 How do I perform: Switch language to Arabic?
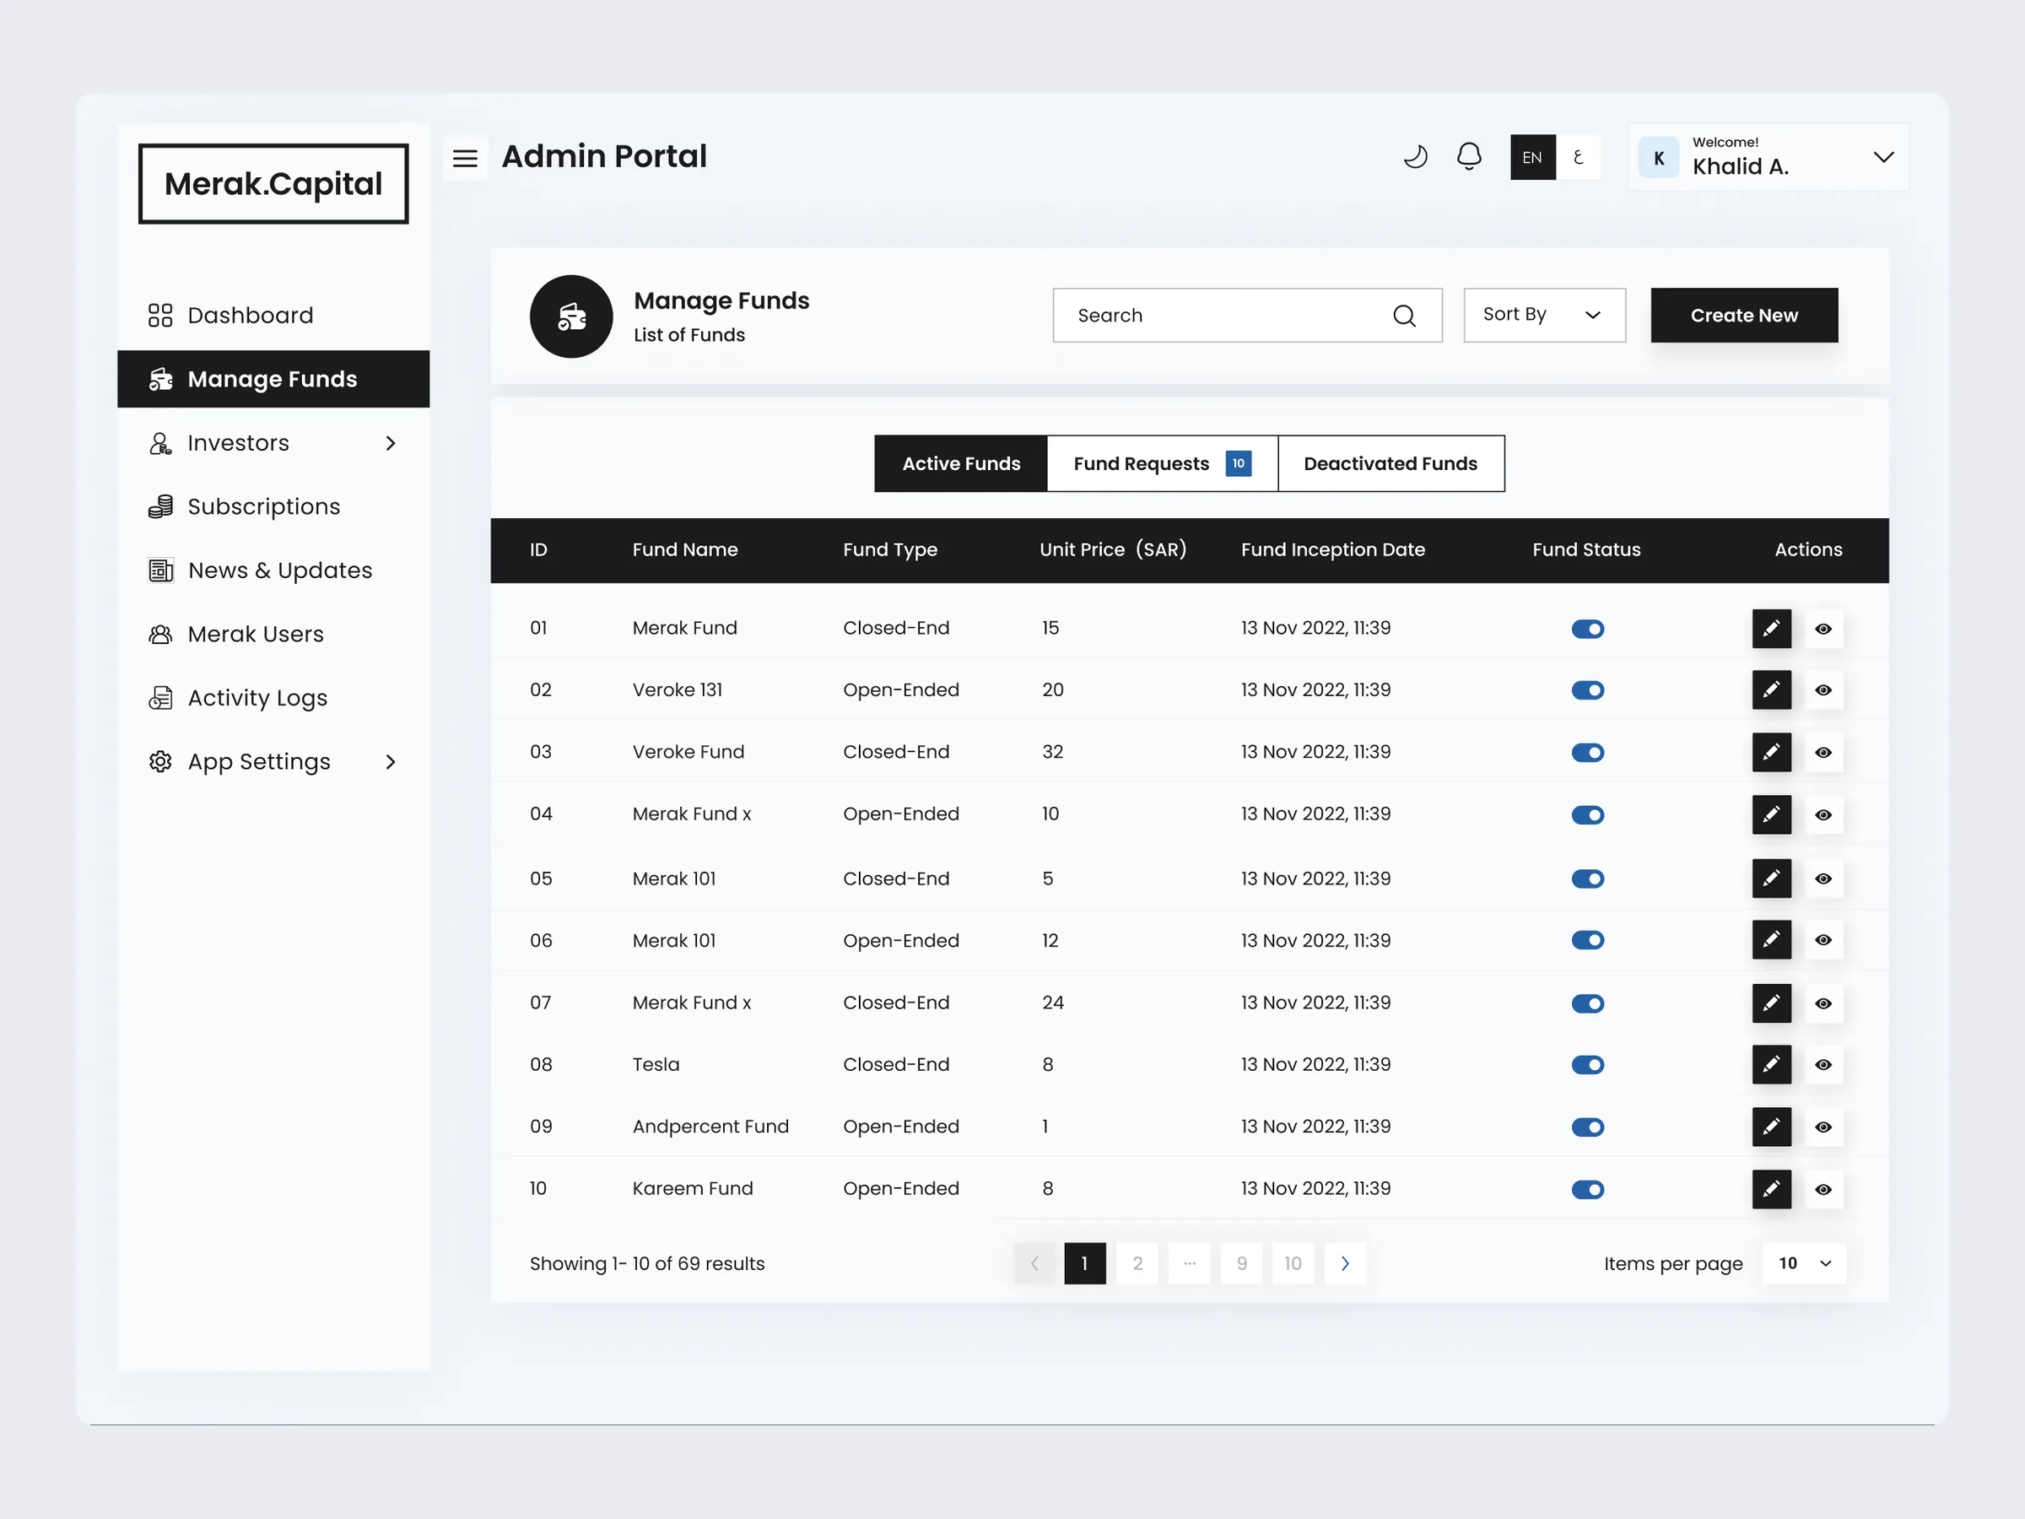click(x=1579, y=158)
